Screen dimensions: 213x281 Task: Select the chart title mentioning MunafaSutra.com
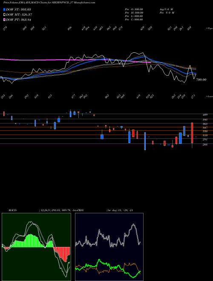[x=49, y=3]
